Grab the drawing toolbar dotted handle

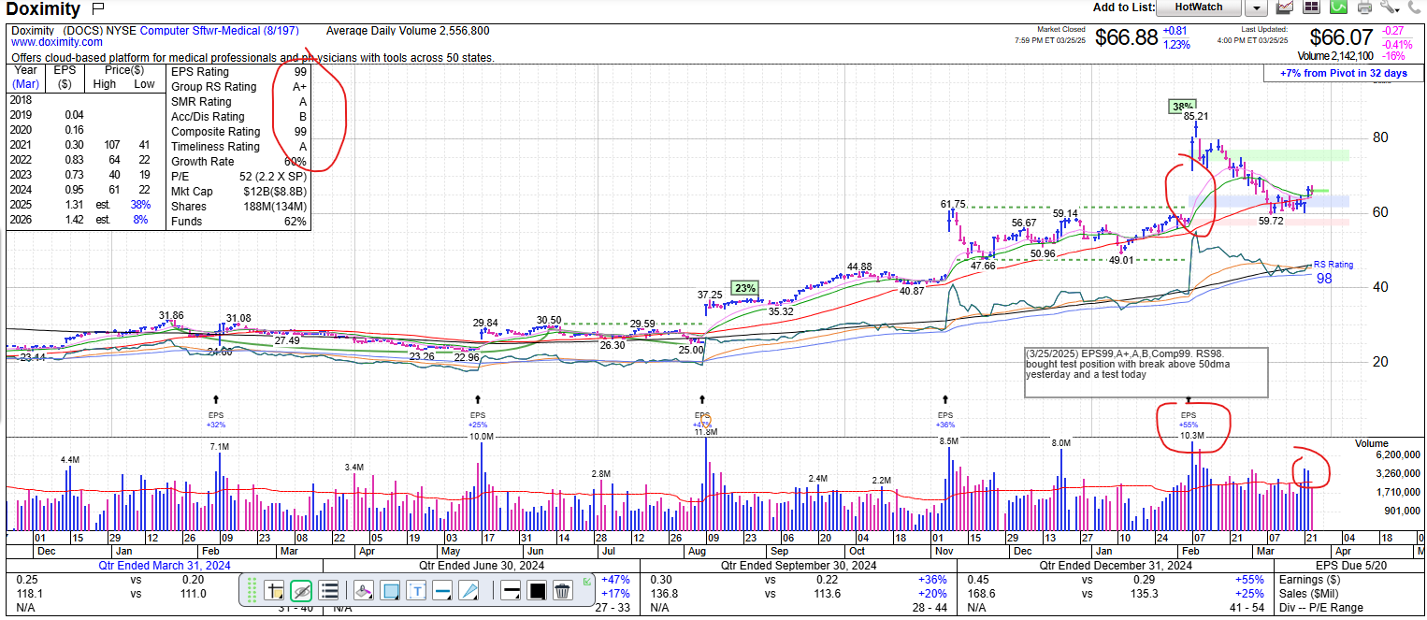point(252,590)
